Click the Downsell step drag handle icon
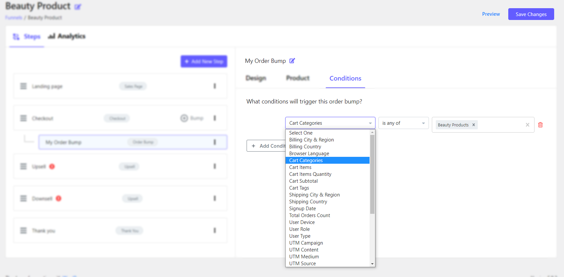Viewport: 564px width, 277px height. coord(23,198)
